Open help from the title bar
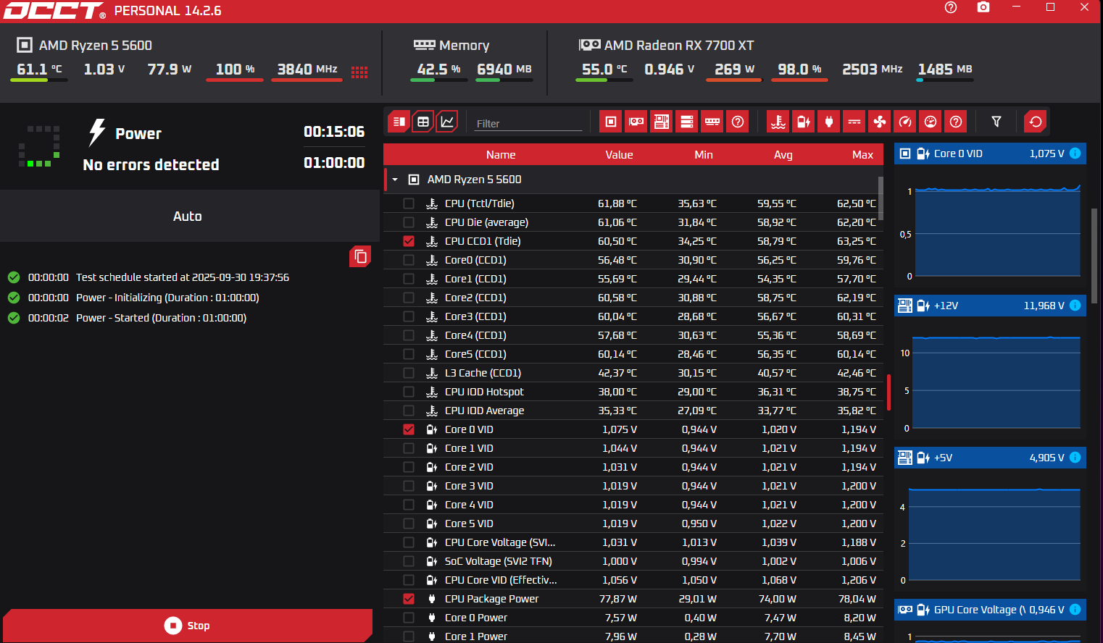The image size is (1103, 643). coord(951,7)
